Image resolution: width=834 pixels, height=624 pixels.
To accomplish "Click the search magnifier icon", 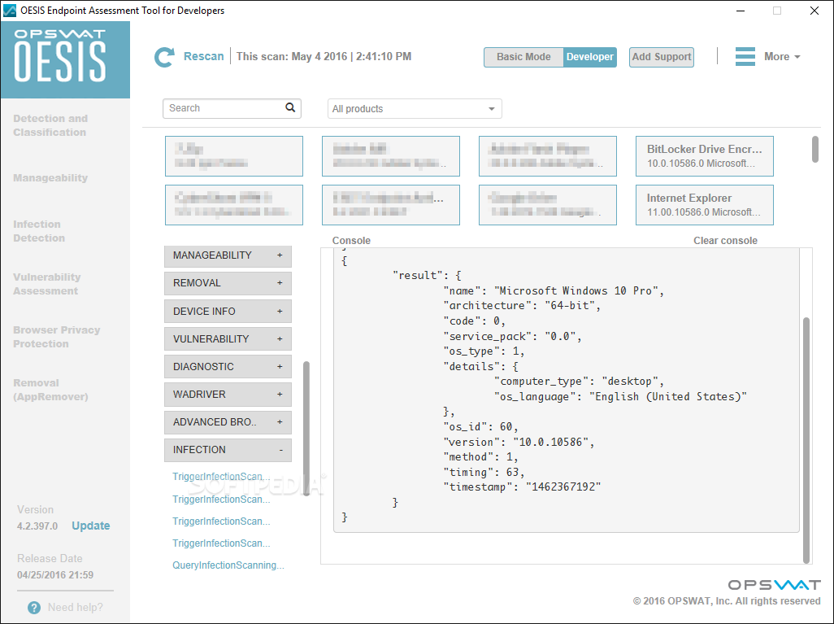I will tap(290, 108).
